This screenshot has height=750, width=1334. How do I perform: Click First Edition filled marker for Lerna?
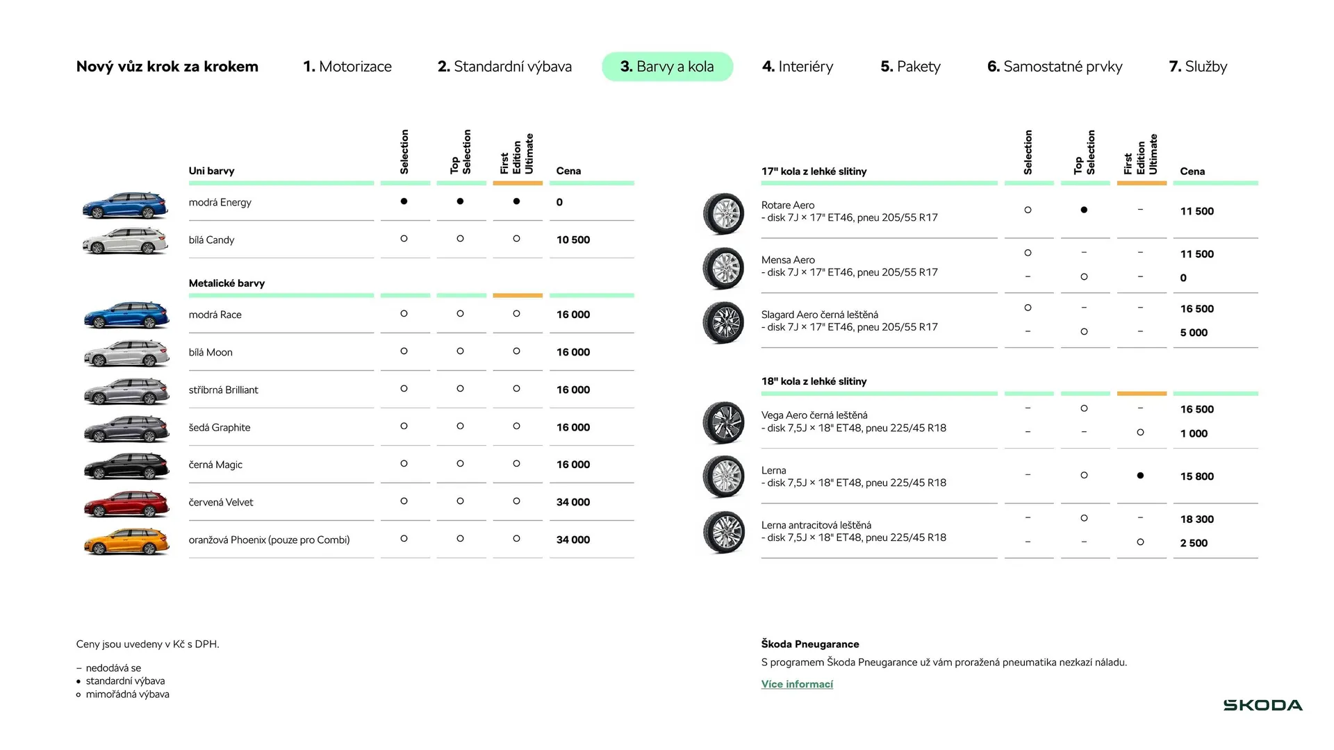click(x=1140, y=476)
